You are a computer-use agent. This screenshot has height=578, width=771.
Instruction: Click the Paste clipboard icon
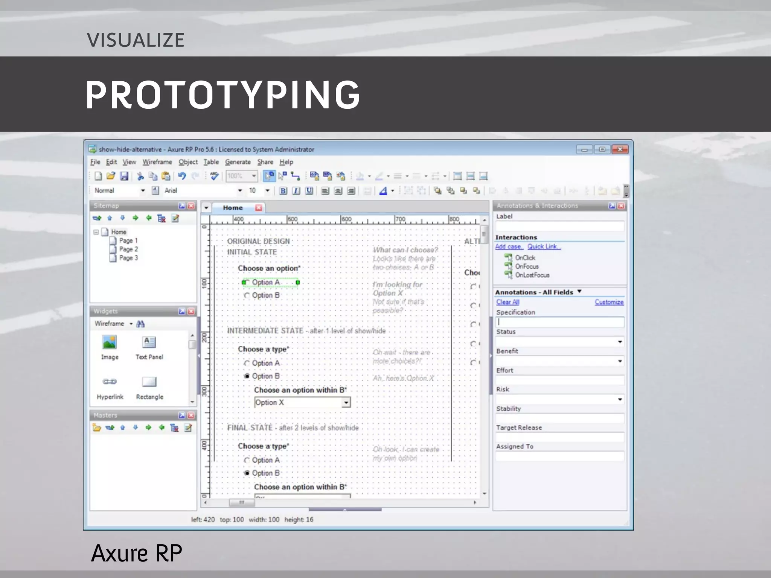tap(166, 176)
